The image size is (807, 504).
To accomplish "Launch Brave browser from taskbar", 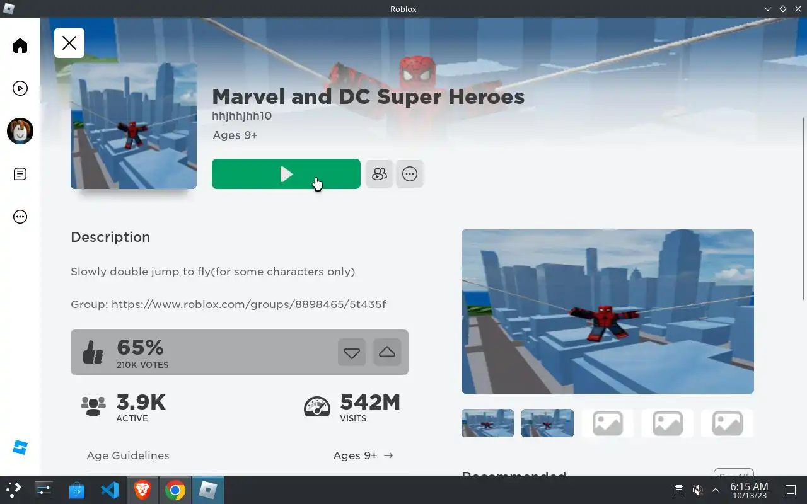I will 142,490.
